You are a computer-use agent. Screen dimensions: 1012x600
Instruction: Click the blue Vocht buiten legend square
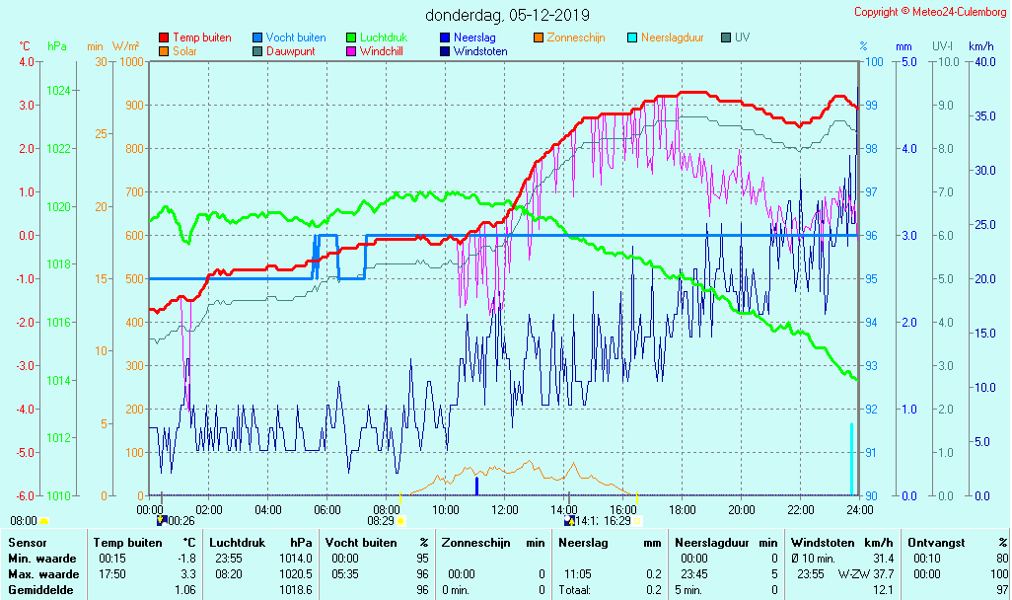pyautogui.click(x=257, y=37)
